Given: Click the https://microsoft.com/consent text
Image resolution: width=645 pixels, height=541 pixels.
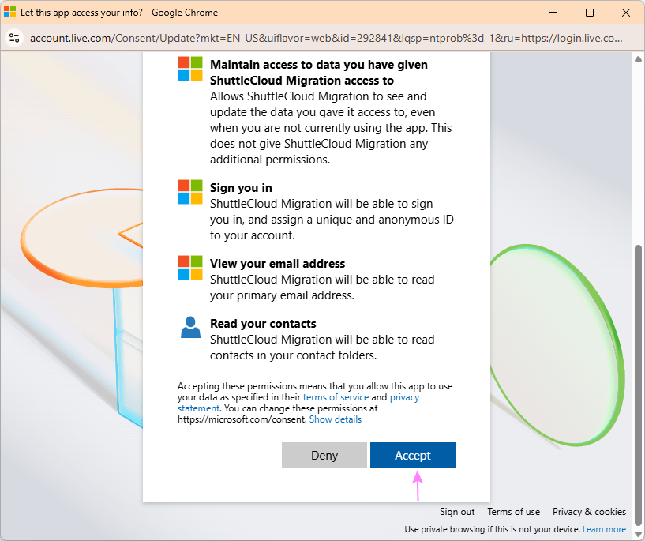Looking at the screenshot, I should click(242, 419).
